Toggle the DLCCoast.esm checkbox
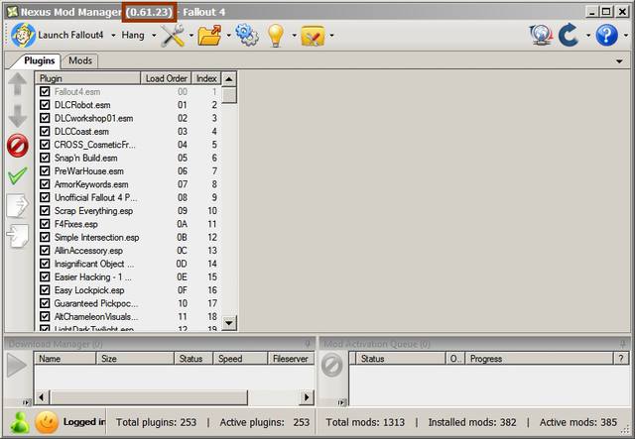 45,132
